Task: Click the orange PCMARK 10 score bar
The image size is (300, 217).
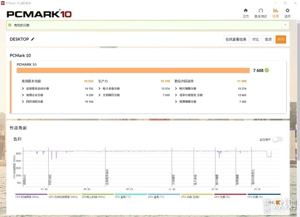Action: [x=133, y=70]
